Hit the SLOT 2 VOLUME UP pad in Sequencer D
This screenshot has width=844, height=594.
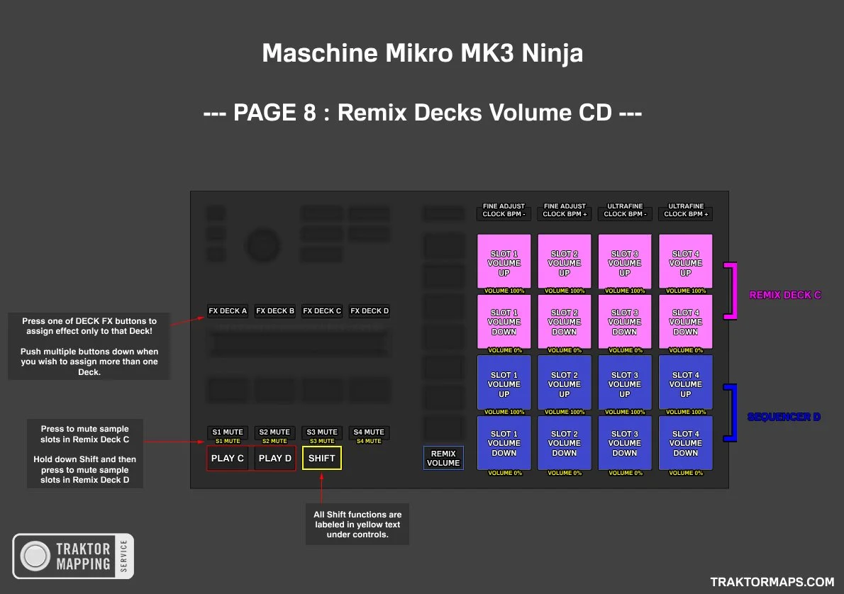pos(564,383)
